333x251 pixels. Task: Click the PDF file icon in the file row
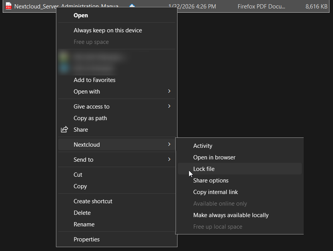[x=8, y=6]
